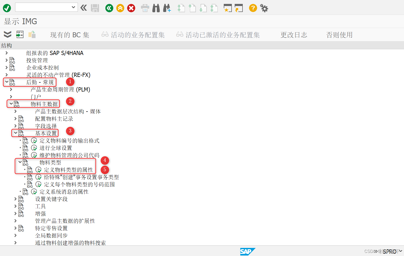The width and height of the screenshot is (404, 256).
Task: Collapse the 基本设置 tree node
Action: pos(15,133)
